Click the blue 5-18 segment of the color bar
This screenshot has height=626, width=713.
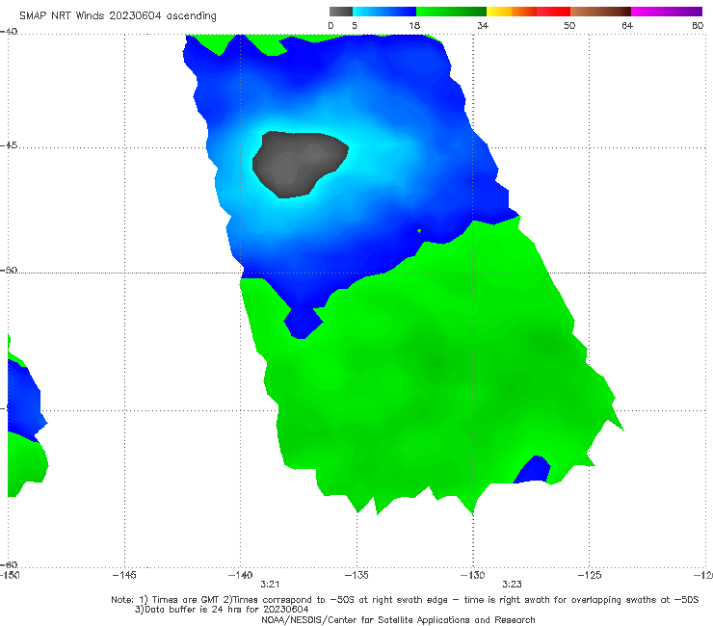(x=384, y=12)
